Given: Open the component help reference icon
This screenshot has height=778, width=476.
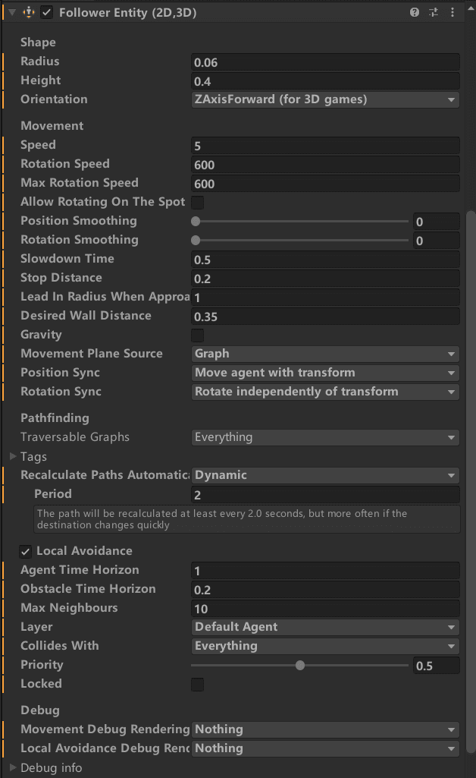Looking at the screenshot, I should click(x=414, y=12).
